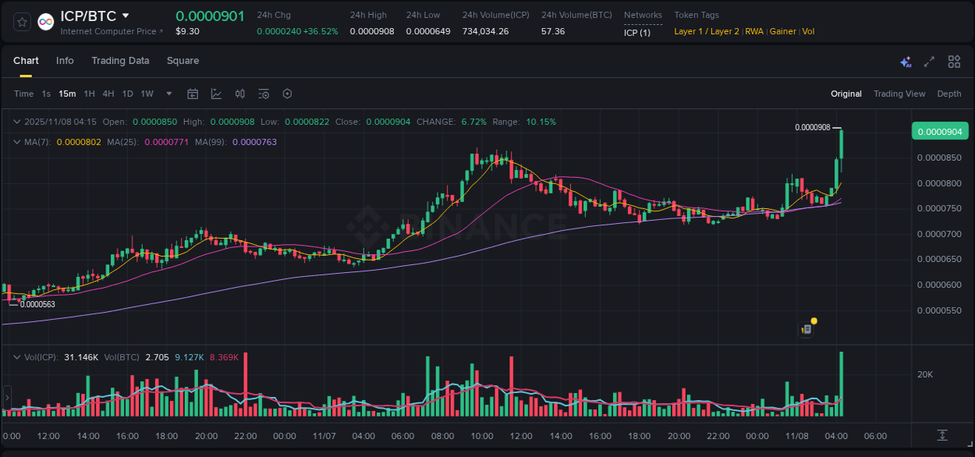Collapse the OHLC data row chevron
975x457 pixels.
point(16,122)
